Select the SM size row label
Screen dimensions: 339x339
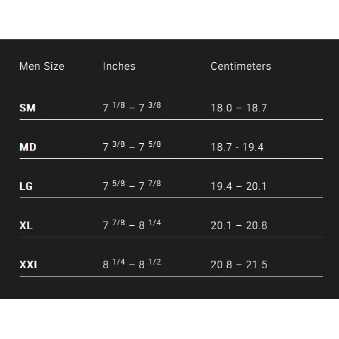(27, 108)
